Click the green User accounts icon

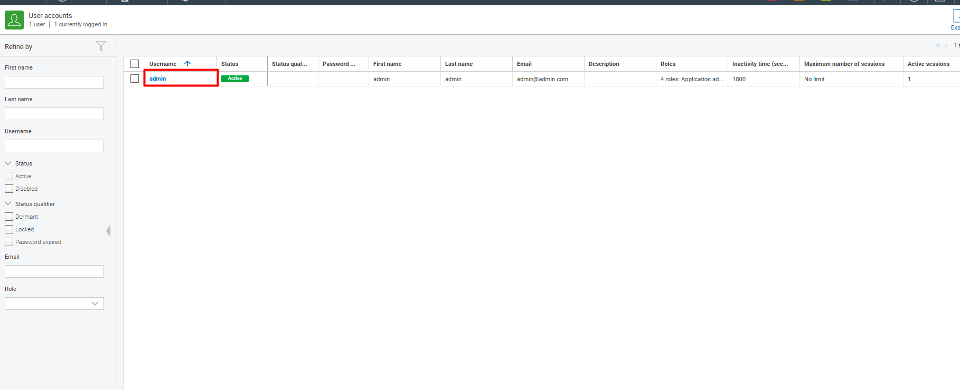click(14, 20)
